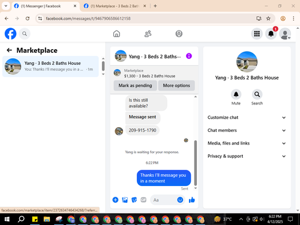
Task: Expand Media, files and links section
Action: 247,143
